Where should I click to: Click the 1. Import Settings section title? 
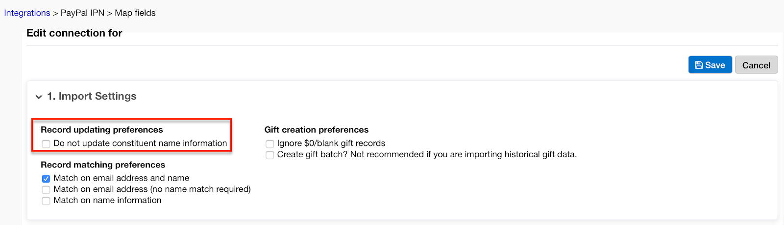(x=92, y=96)
